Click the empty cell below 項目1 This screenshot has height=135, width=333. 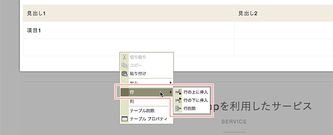(128, 47)
